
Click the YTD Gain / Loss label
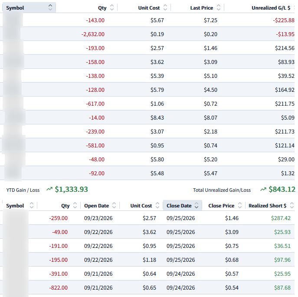23,190
